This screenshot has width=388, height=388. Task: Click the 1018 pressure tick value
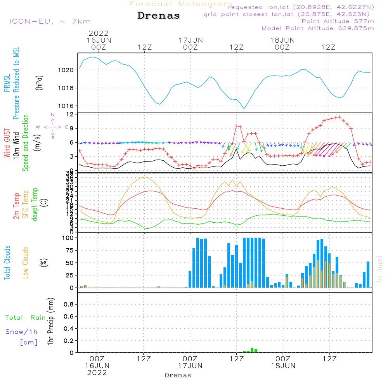tap(66, 88)
